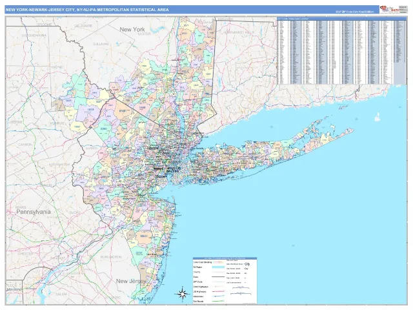Image resolution: width=413 pixels, height=310 pixels.
Task: Click the 'BURLINGTON' county label
Action: [x=111, y=257]
